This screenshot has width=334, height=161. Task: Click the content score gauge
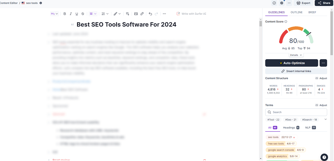tap(296, 36)
